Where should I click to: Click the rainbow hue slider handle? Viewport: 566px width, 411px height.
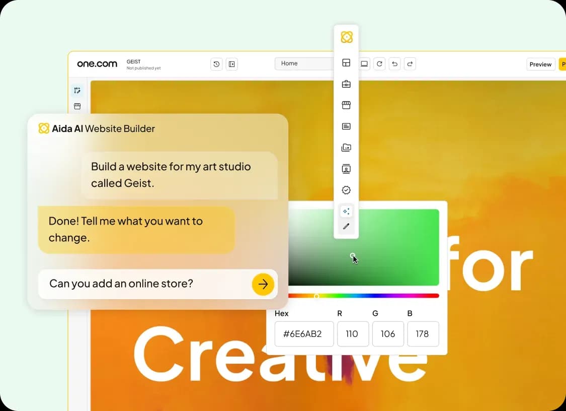pos(316,296)
